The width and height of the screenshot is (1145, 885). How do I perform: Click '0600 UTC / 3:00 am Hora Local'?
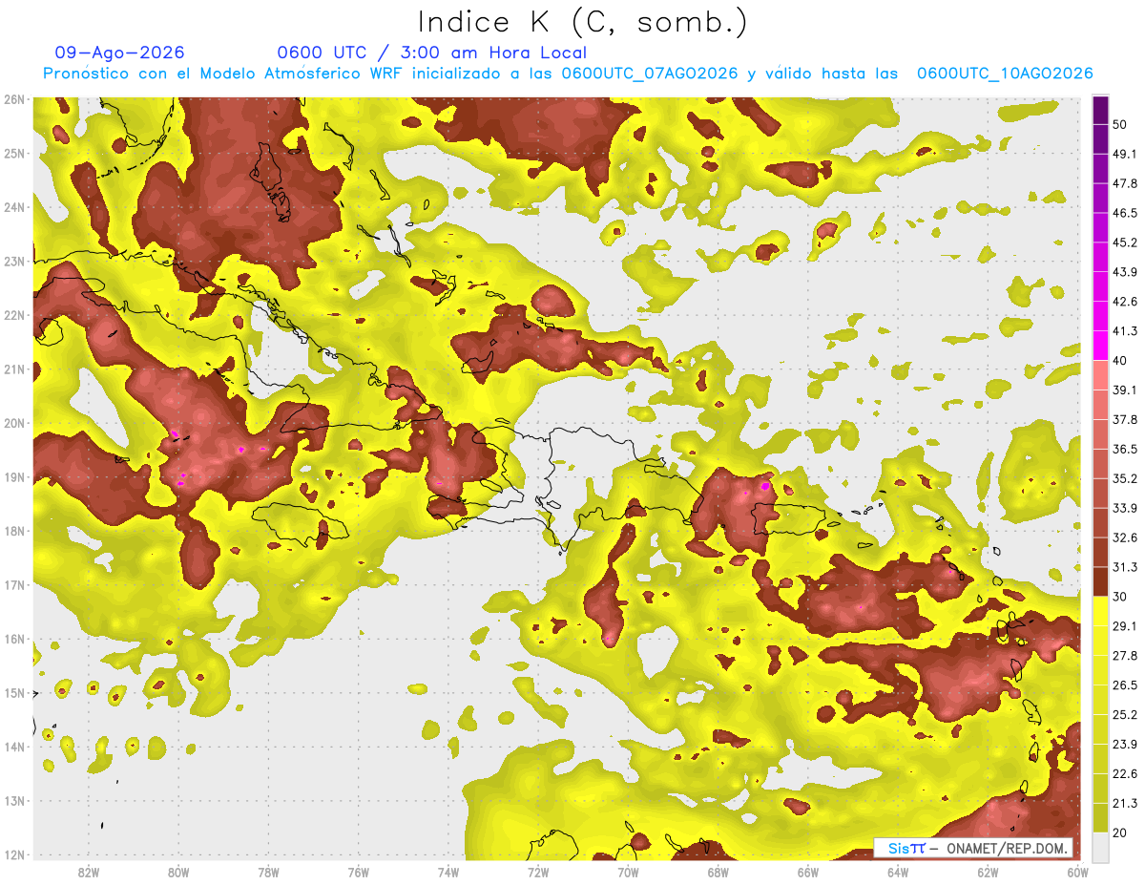coord(431,53)
